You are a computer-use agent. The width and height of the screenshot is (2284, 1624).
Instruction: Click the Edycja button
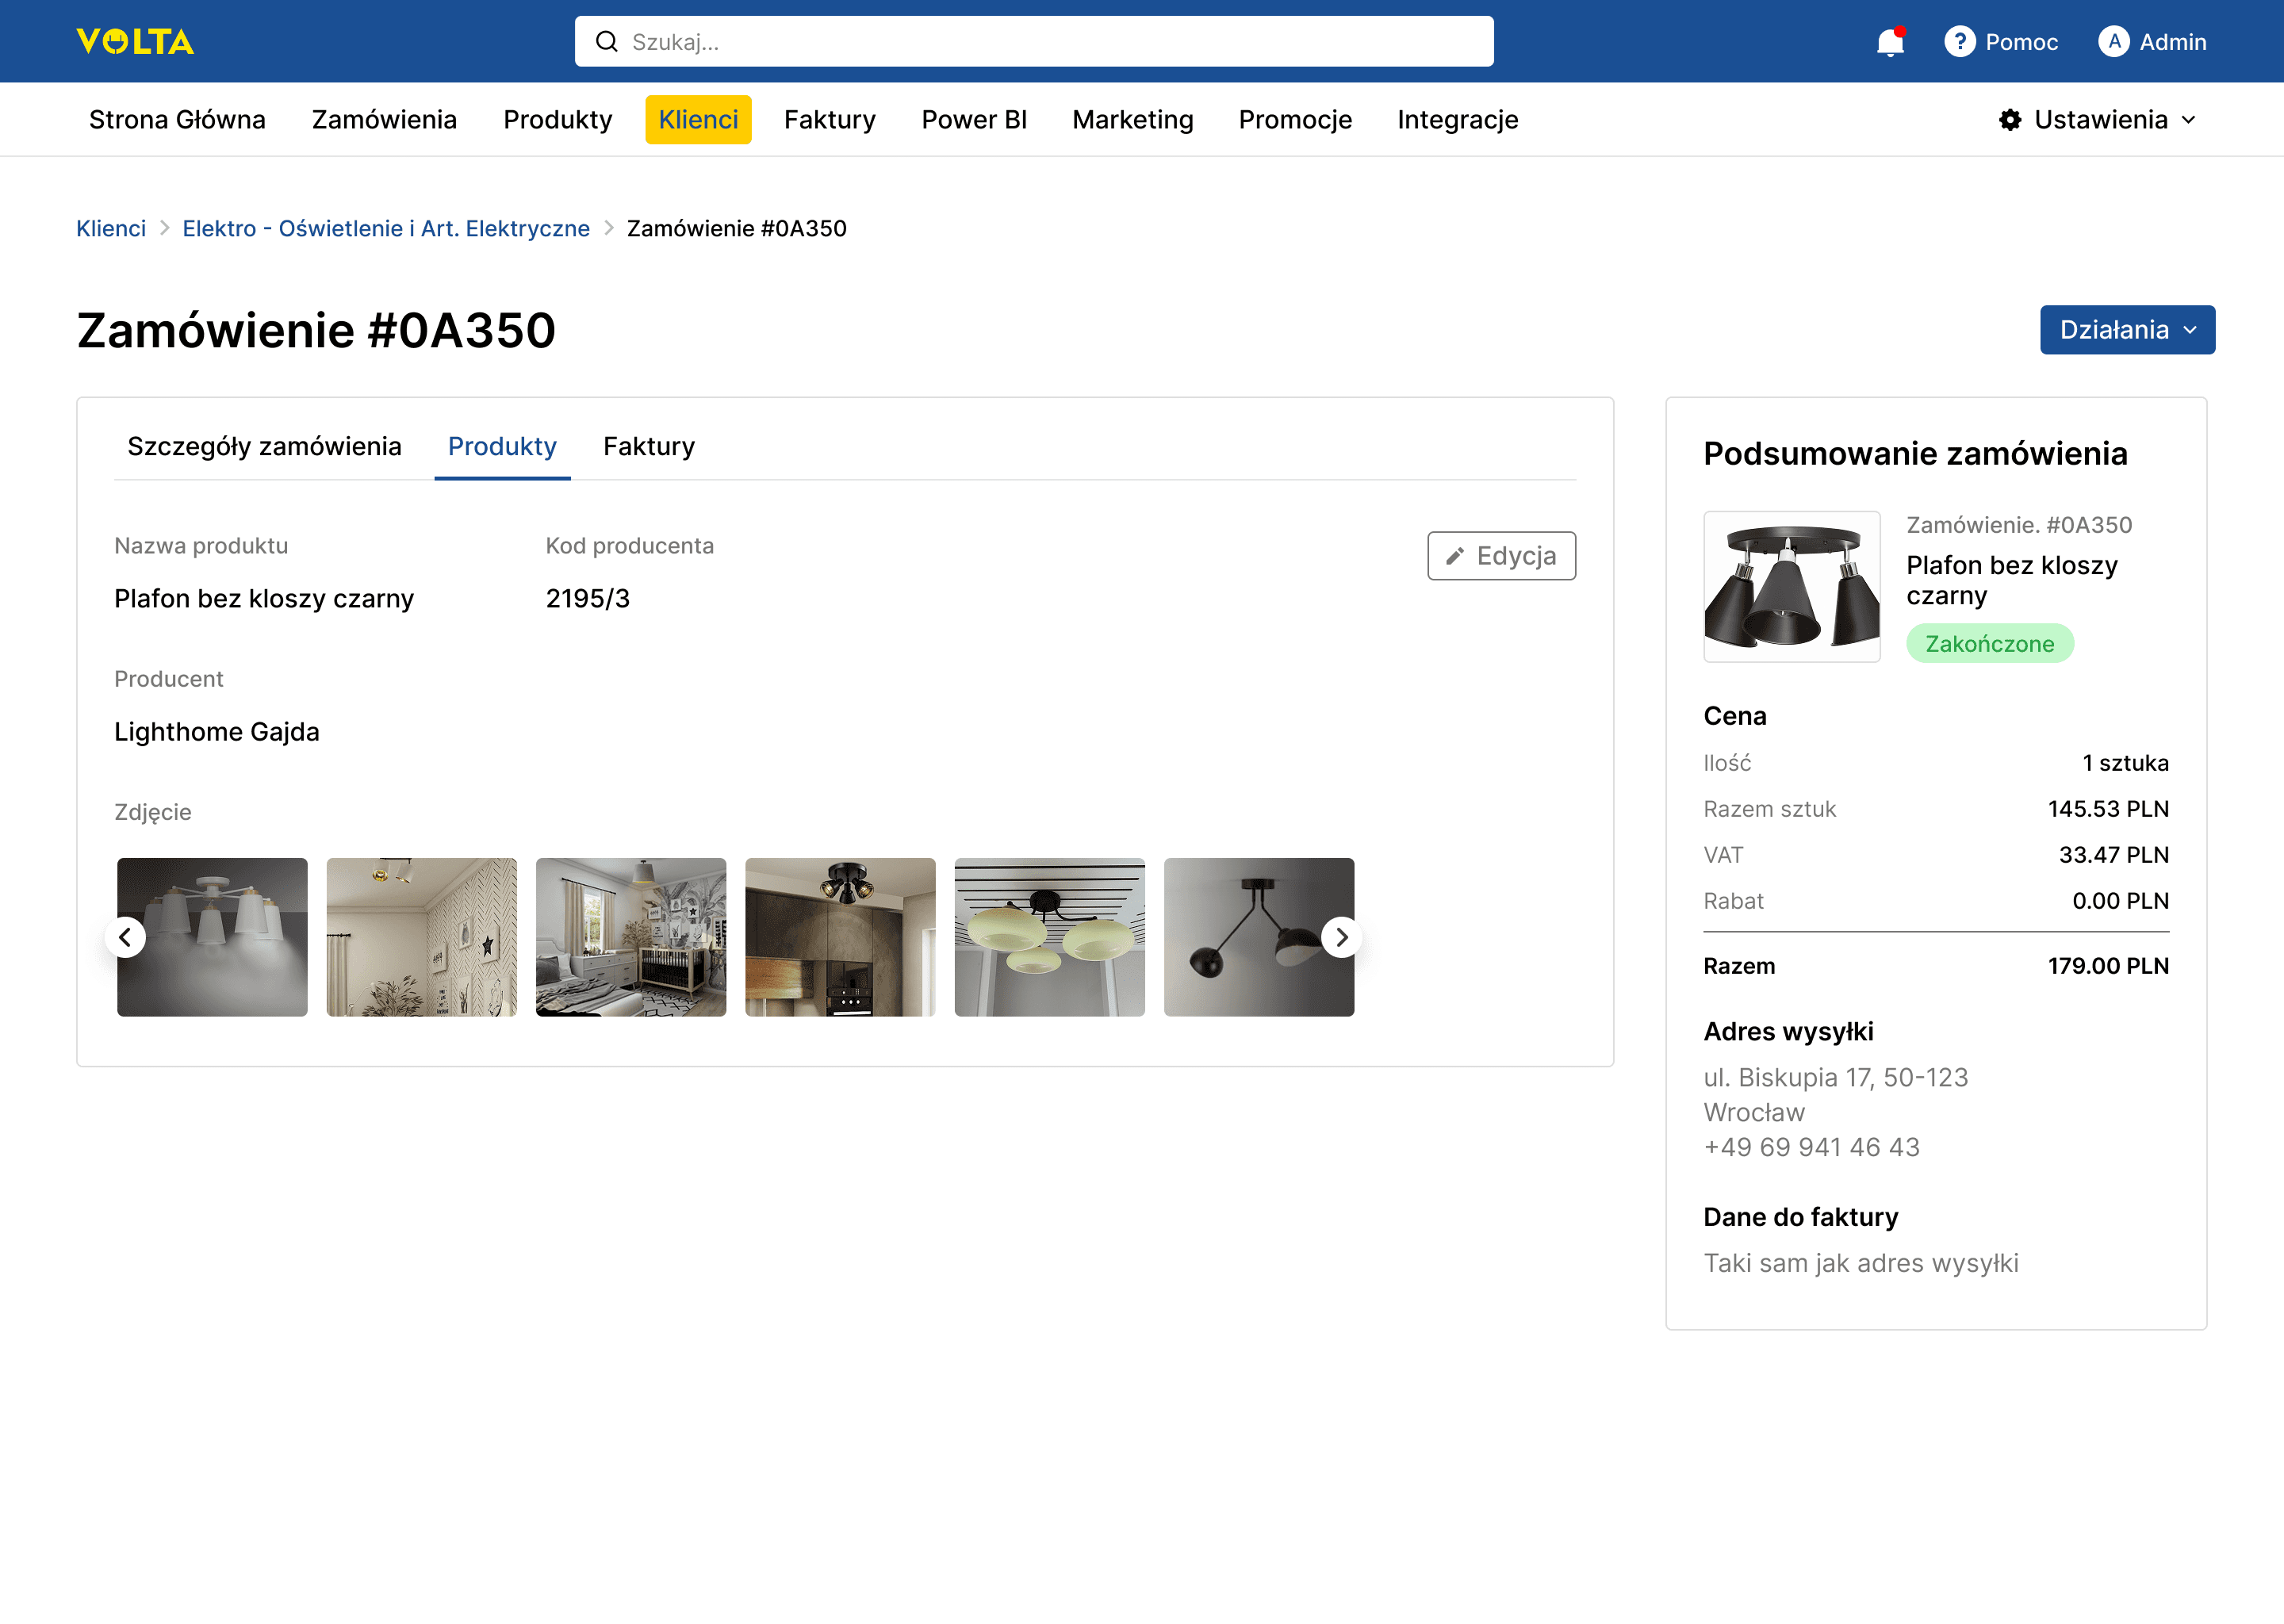click(1501, 556)
